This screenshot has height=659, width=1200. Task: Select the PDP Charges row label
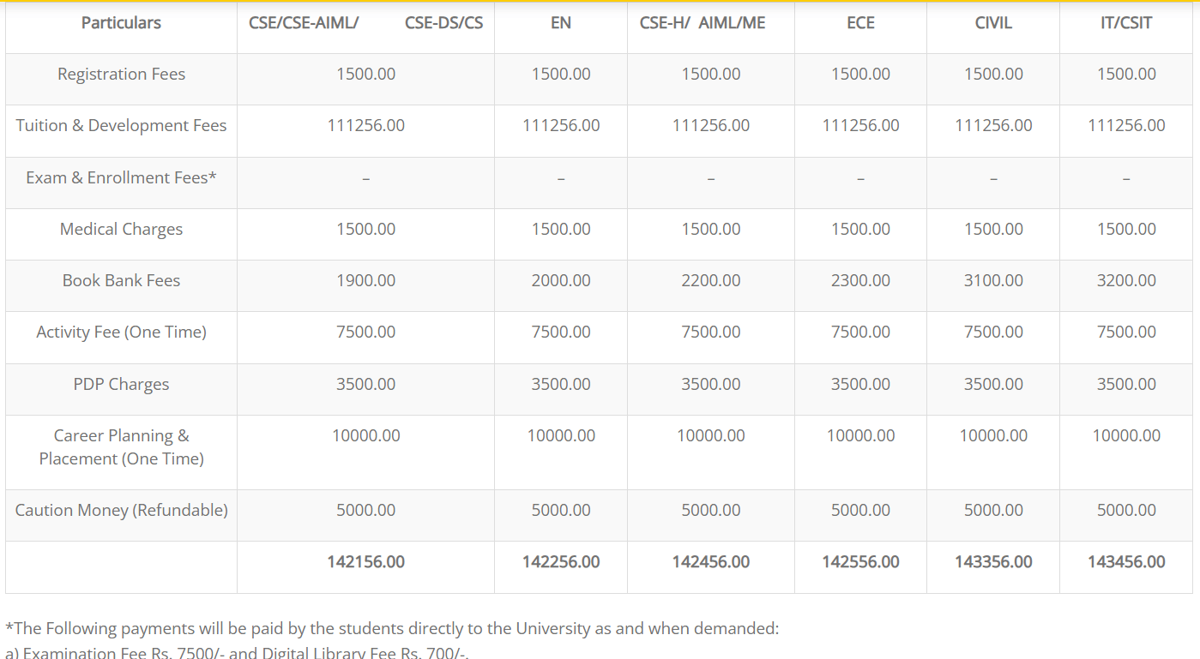point(121,384)
